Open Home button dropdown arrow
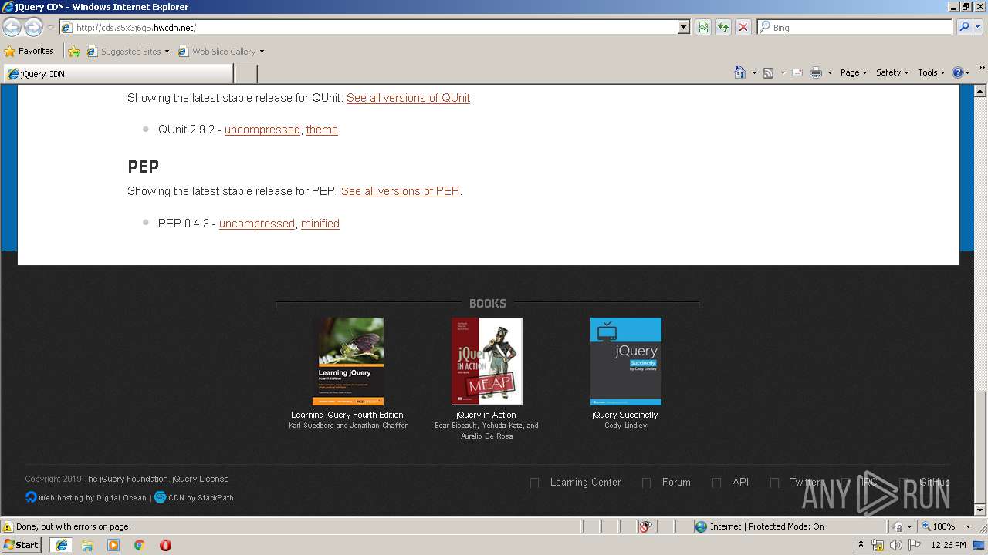 (754, 72)
